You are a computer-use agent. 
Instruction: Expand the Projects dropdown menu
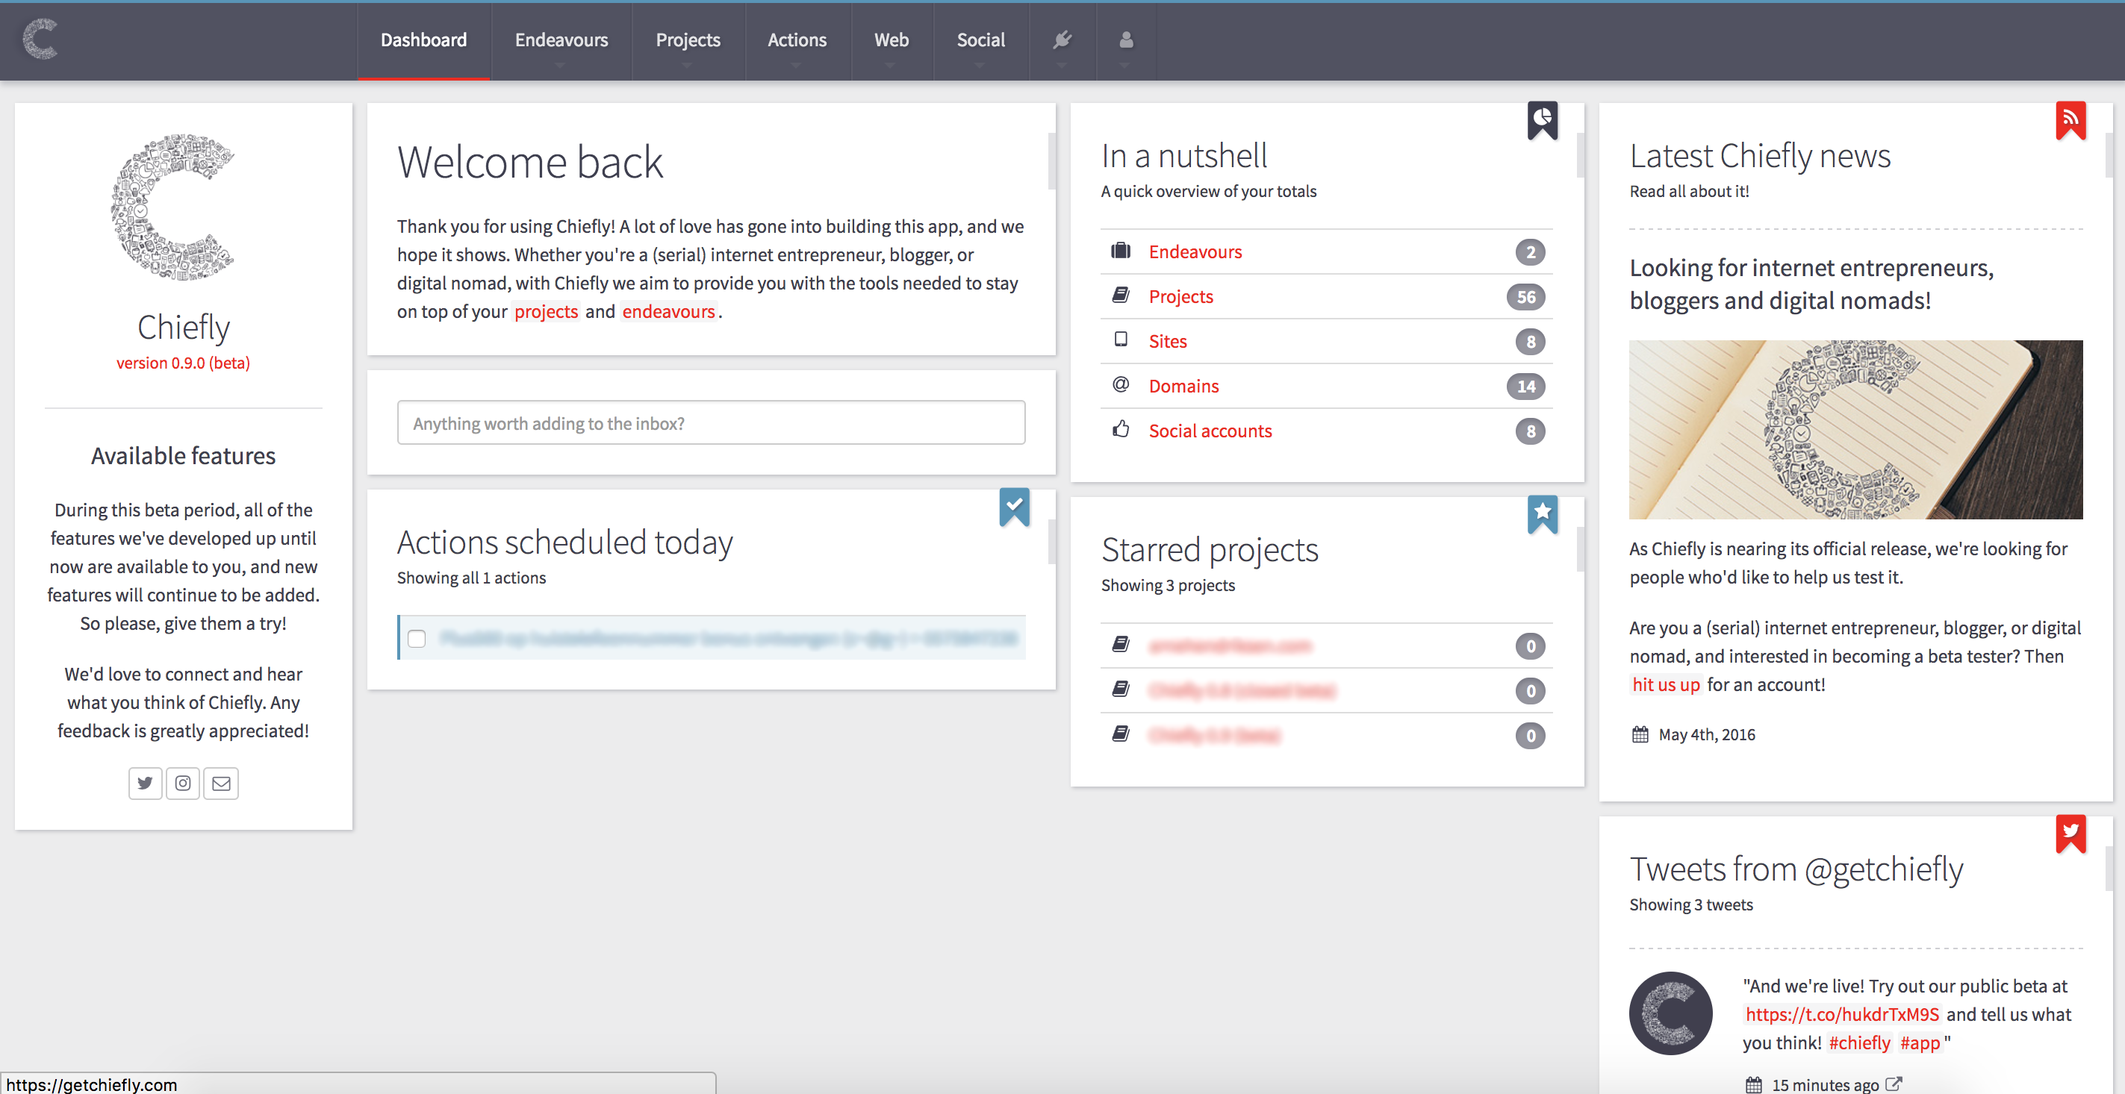(688, 40)
